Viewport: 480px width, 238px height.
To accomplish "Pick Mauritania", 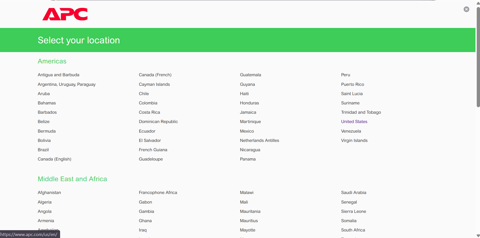I will 250,211.
